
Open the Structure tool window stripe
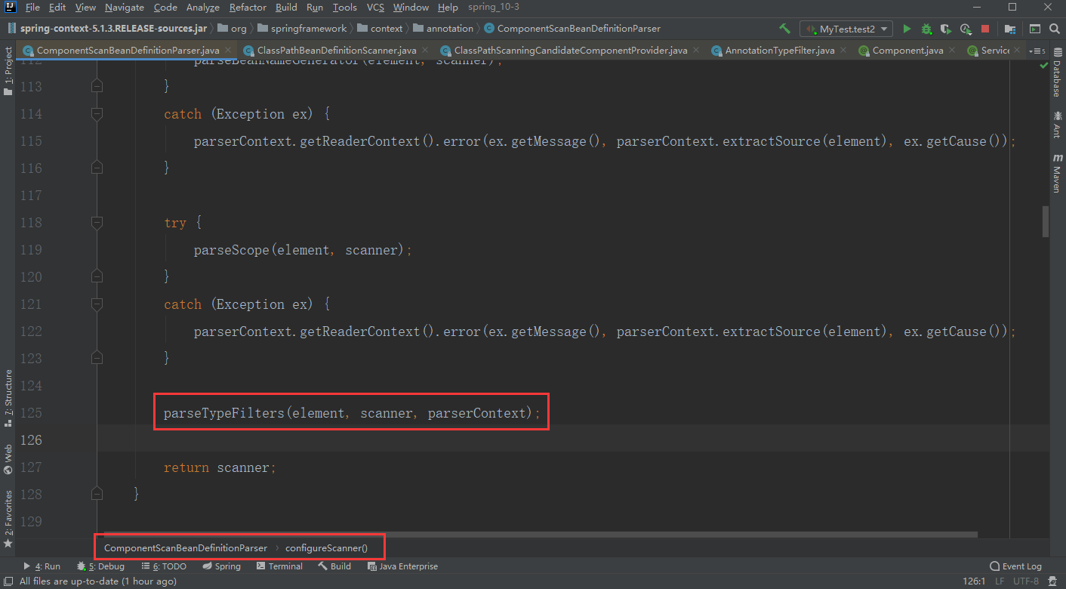point(8,399)
